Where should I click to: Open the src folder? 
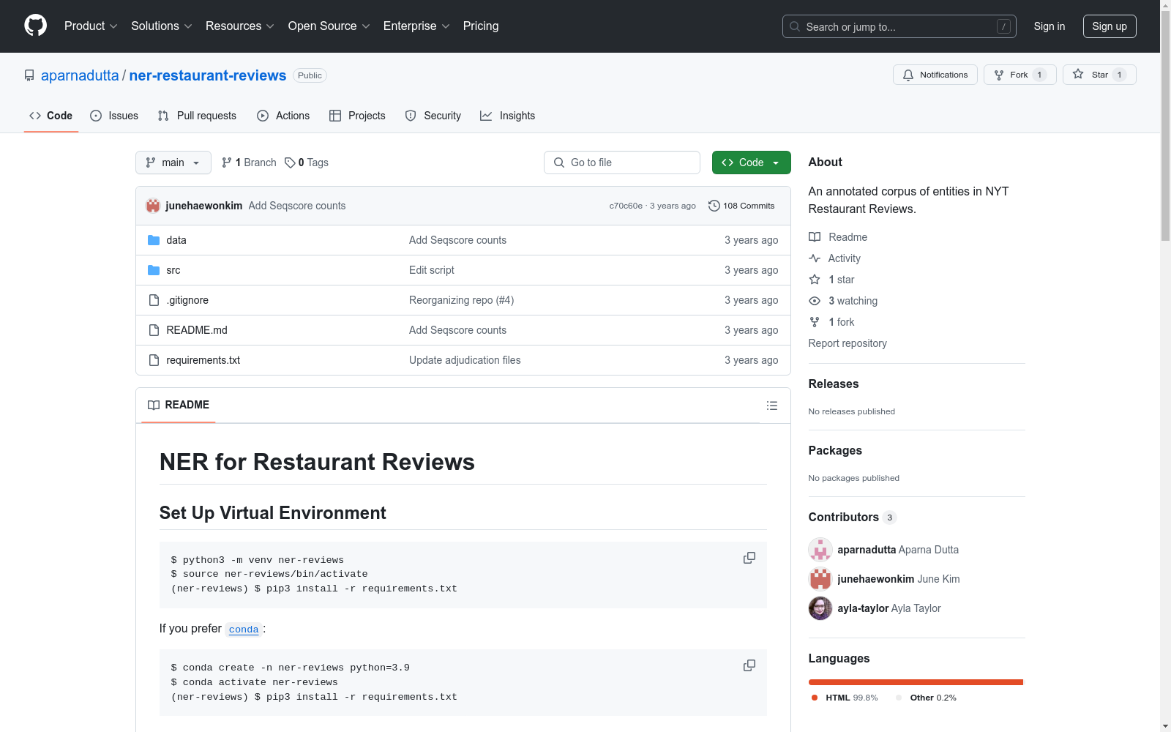pyautogui.click(x=173, y=270)
